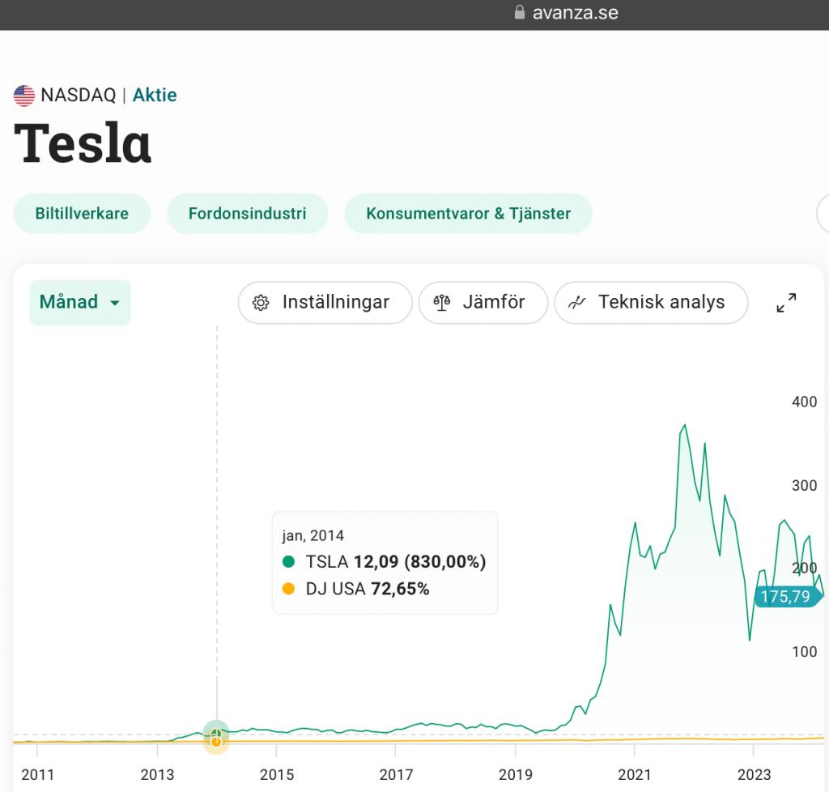
Task: Click the 2019 axis label
Action: (516, 774)
